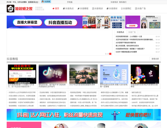Open the camera gimbal woman thumbnail
Viewport: 167px width, 128px height.
(x=83, y=74)
